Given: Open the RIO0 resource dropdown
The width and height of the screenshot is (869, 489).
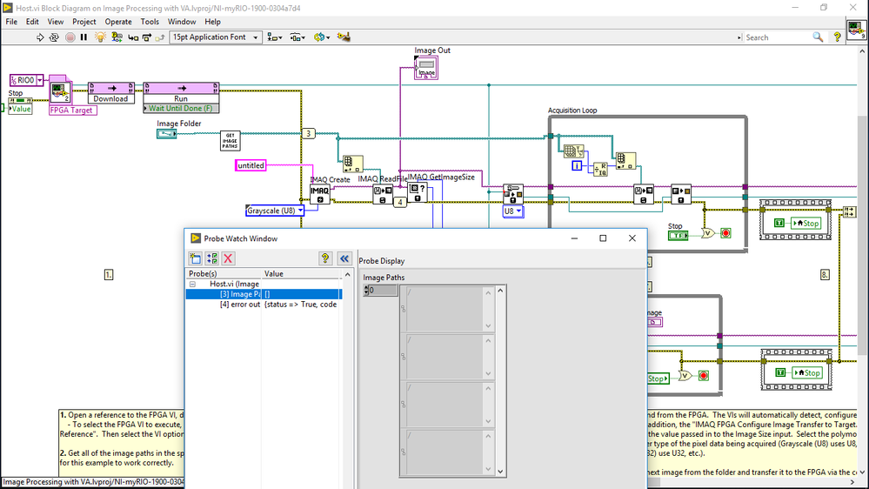Looking at the screenshot, I should (x=39, y=80).
